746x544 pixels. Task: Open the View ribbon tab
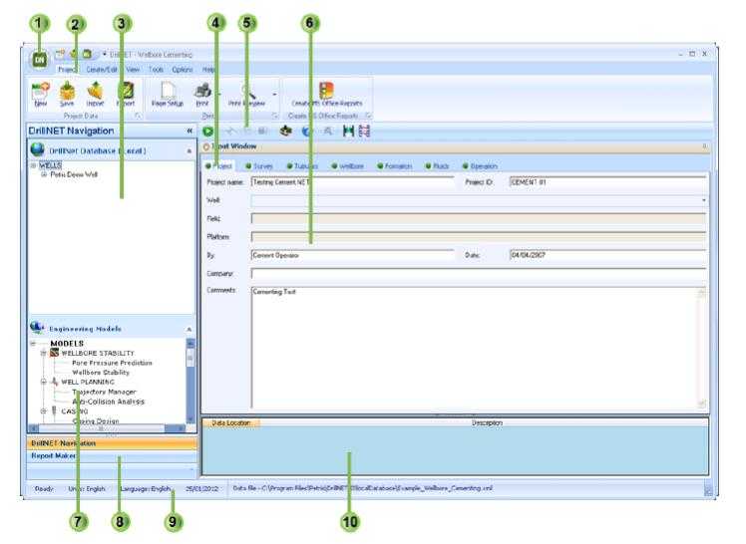pyautogui.click(x=133, y=70)
